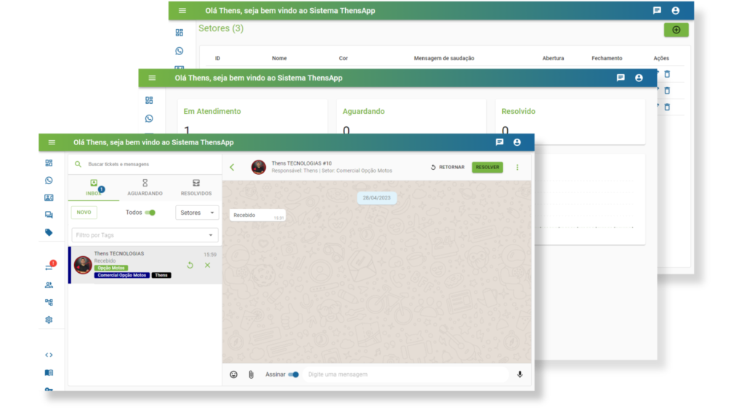This screenshot has width=744, height=418.
Task: Switch to the Resolvidos tab
Action: coord(196,187)
